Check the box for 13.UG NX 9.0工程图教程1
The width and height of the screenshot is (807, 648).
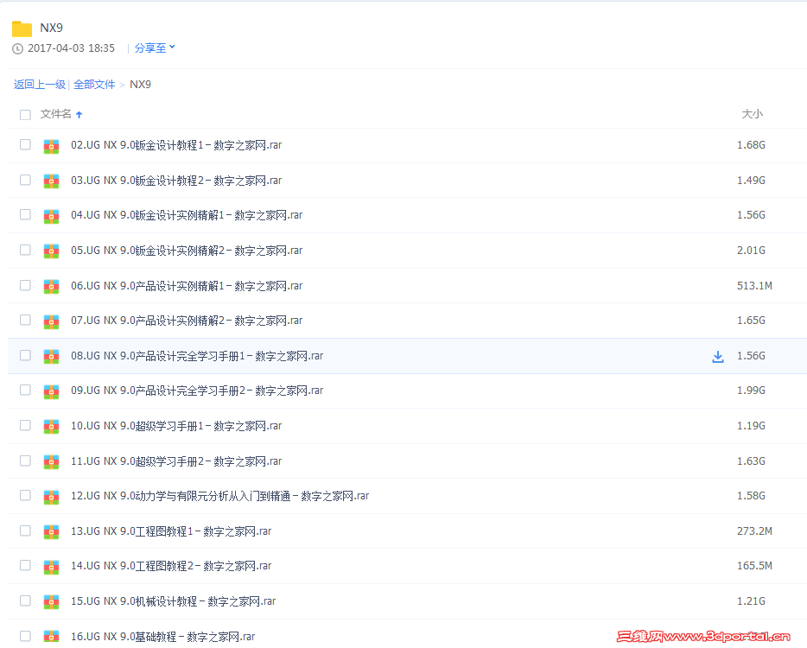(25, 530)
